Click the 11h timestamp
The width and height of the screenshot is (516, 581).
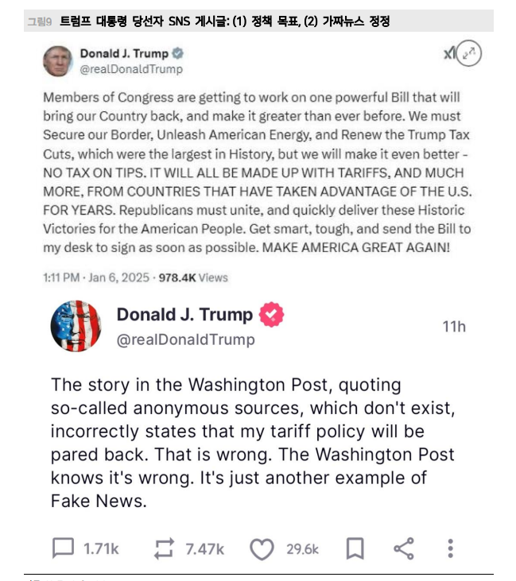pos(454,327)
